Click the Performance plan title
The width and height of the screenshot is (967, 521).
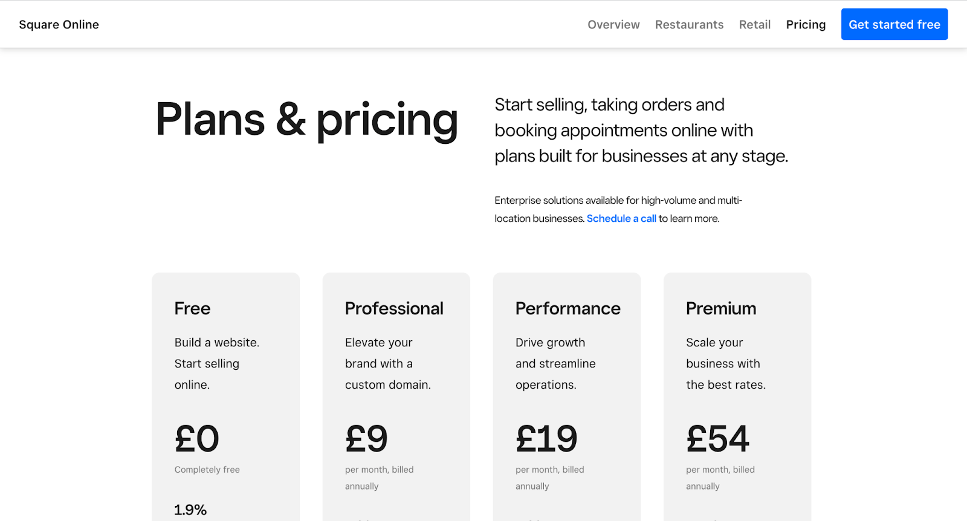[x=568, y=309]
